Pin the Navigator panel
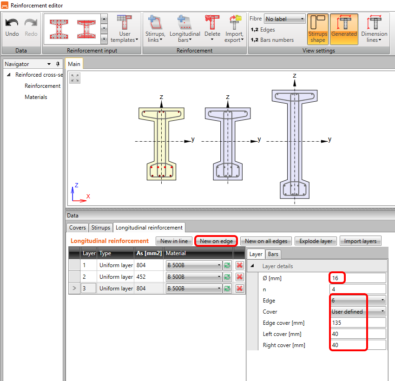Image resolution: width=395 pixels, height=381 pixels. click(58, 64)
